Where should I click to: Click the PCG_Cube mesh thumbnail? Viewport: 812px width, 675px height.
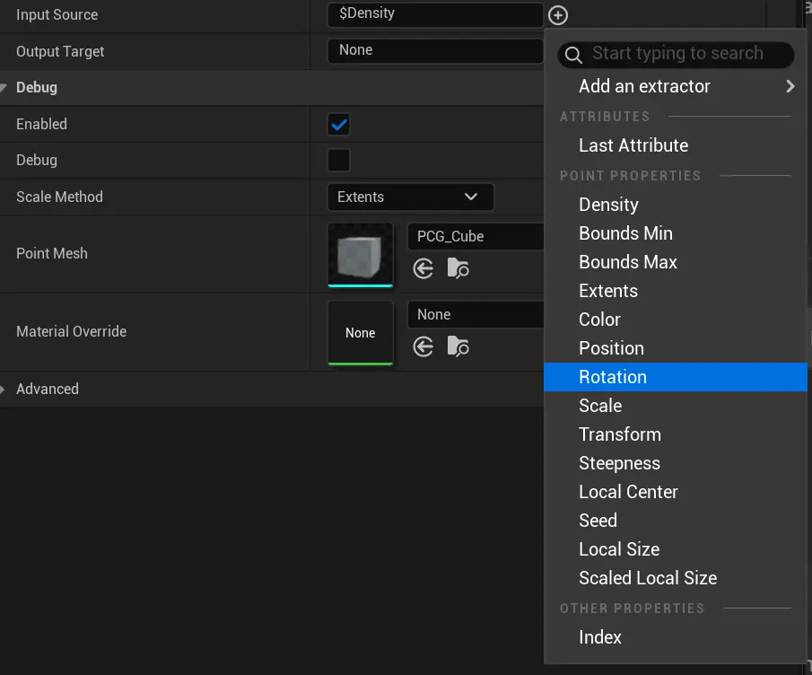point(361,254)
